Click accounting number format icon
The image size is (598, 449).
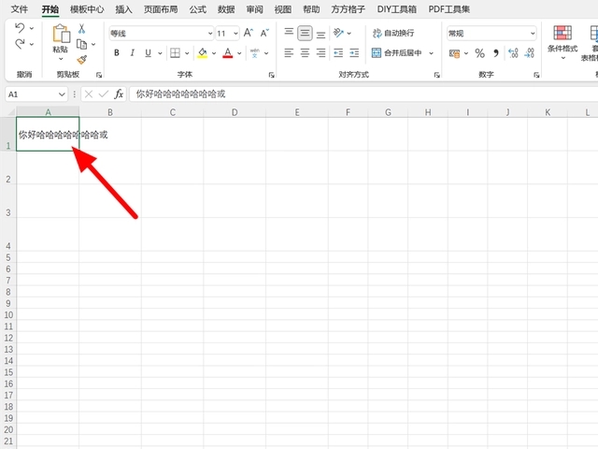click(x=454, y=53)
